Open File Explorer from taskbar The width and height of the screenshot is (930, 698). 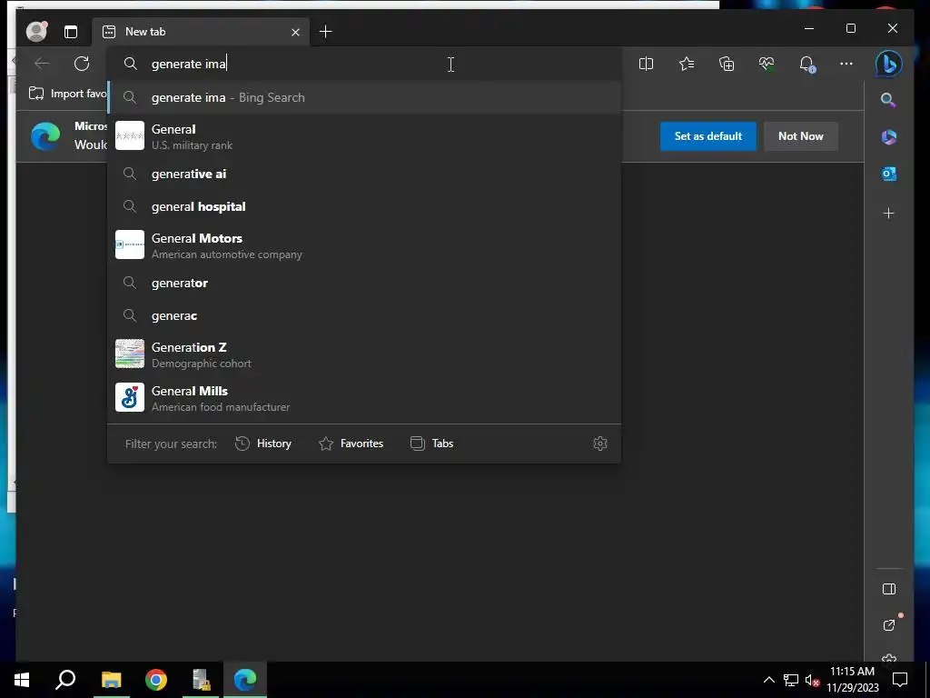click(111, 680)
